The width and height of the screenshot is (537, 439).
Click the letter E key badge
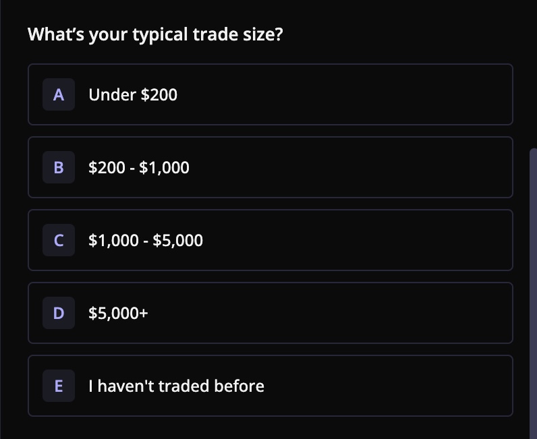[59, 386]
